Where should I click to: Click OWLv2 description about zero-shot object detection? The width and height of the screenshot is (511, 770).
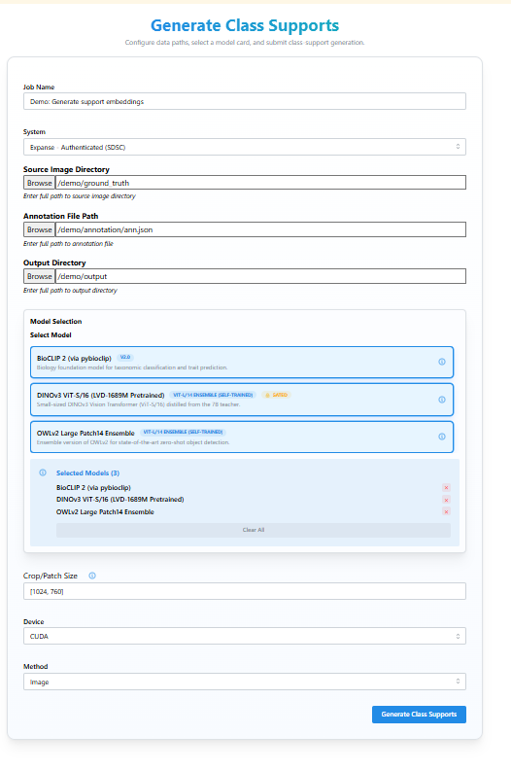click(133, 442)
